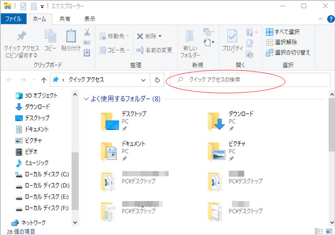Select Music (ミュージック) in navigation pane

pos(32,163)
